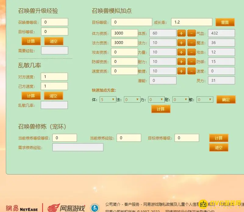Decrease 耐力 with its minus button
Screen dimensions: 244x212
[192, 62]
